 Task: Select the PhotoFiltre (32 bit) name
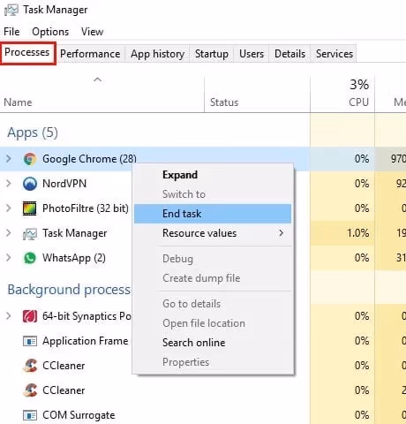point(86,208)
